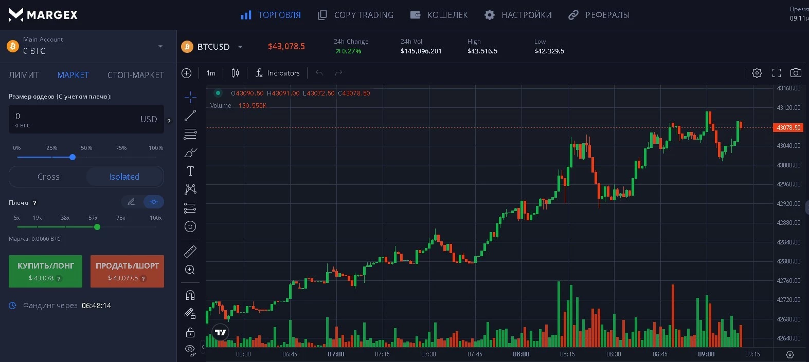Click the undo arrow on chart toolbar

pyautogui.click(x=319, y=73)
